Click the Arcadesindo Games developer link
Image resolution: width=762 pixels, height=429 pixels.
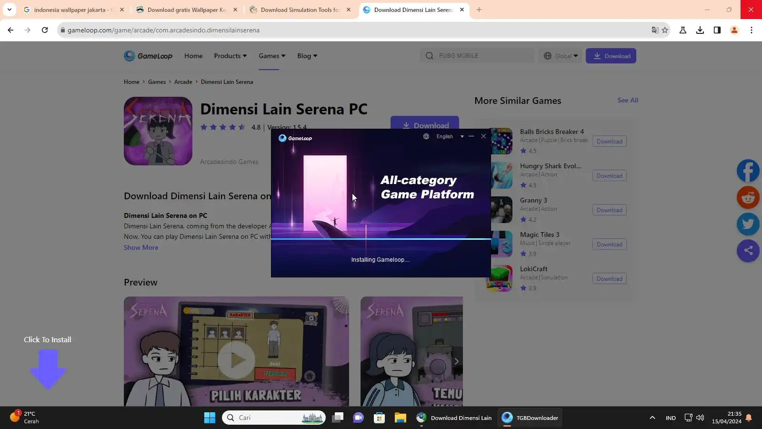229,162
